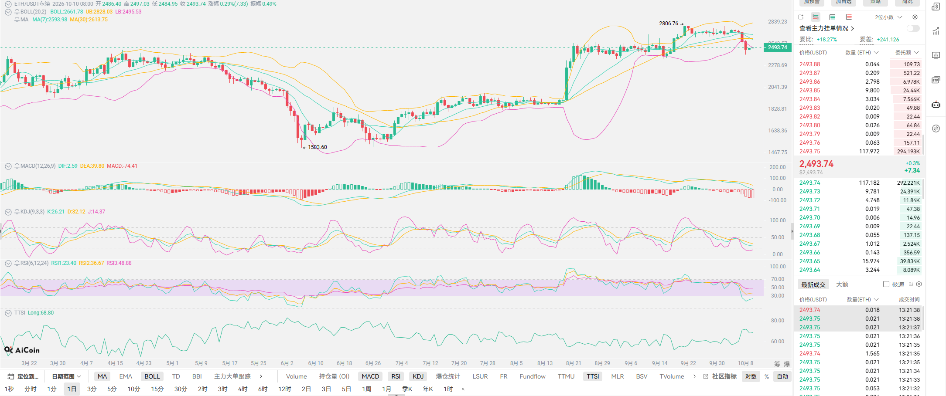946x396 pixels.
Task: Select the combined buy-sell order book view icon
Action: pyautogui.click(x=816, y=17)
